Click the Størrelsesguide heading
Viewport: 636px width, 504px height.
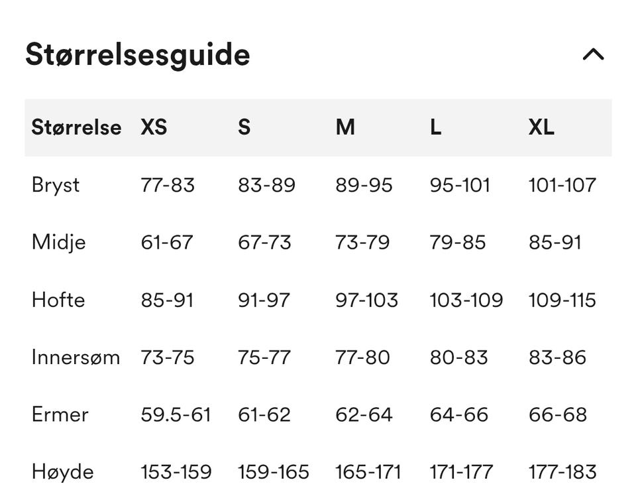[138, 55]
